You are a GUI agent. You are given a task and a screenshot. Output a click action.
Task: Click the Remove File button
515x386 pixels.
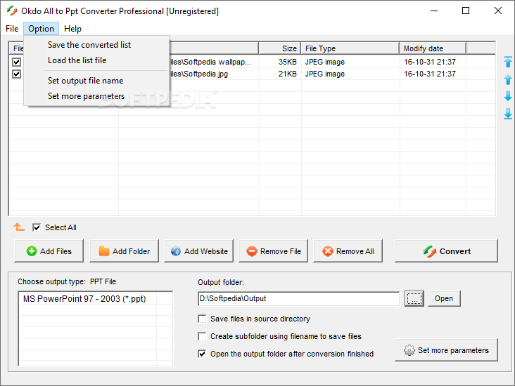tap(273, 251)
